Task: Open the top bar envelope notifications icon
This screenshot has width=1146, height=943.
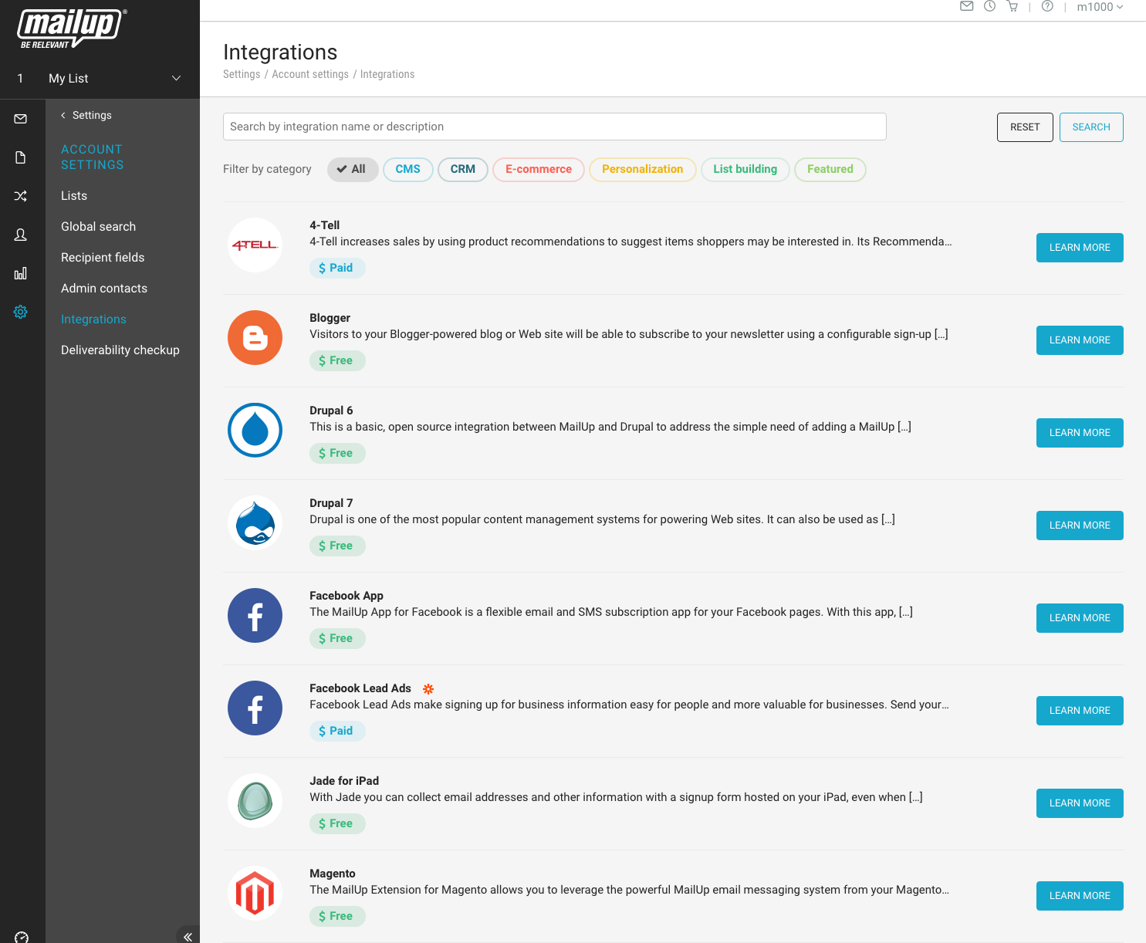Action: click(x=966, y=6)
